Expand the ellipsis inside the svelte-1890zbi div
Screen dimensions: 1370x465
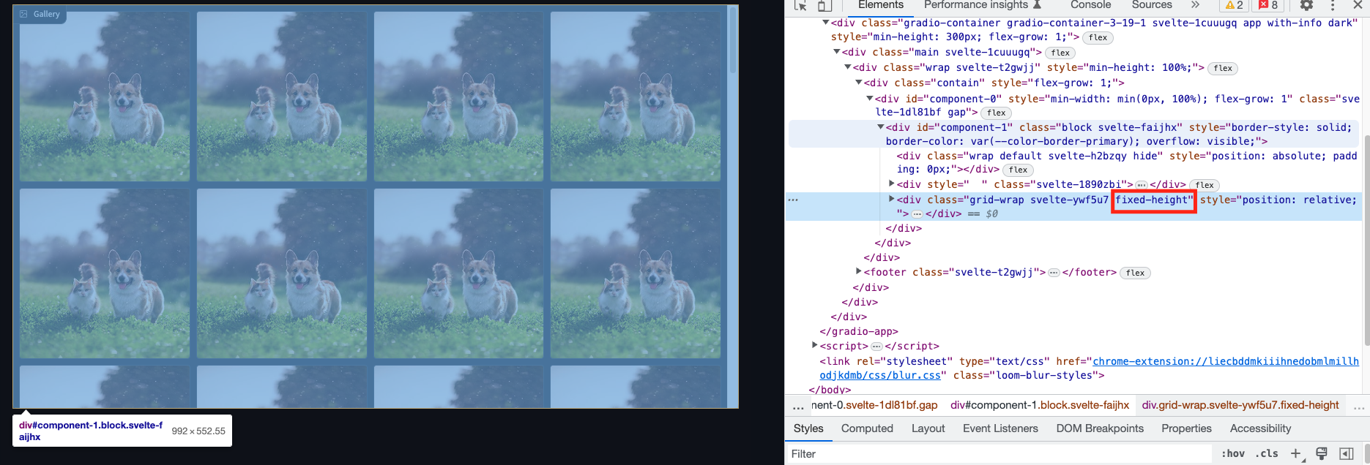coord(1141,185)
